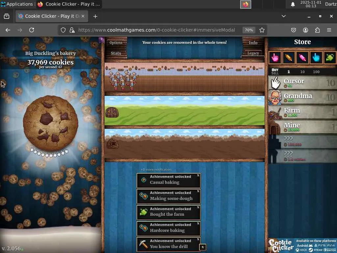
Task: Open the Info menu
Action: click(253, 42)
